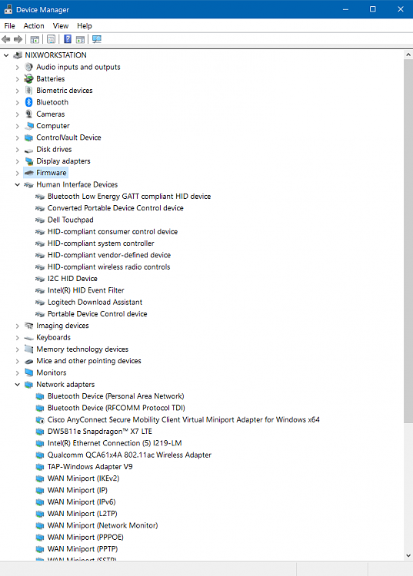
Task: Select HID-compliant consumer control device
Action: click(112, 231)
